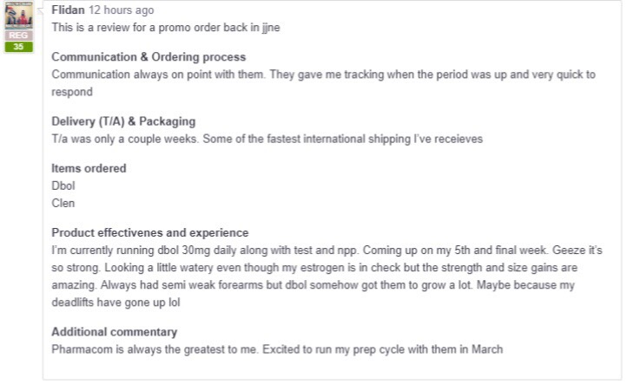Click the "Dbol" item in ordered list
Screen dimensions: 640x384
[63, 185]
